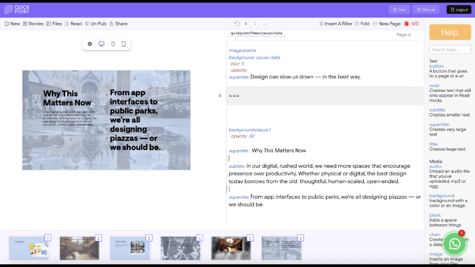Click the undo arrow icon
This screenshot has height=267, width=475.
[x=237, y=24]
